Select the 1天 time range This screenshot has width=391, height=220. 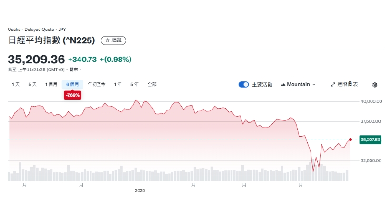[15, 85]
